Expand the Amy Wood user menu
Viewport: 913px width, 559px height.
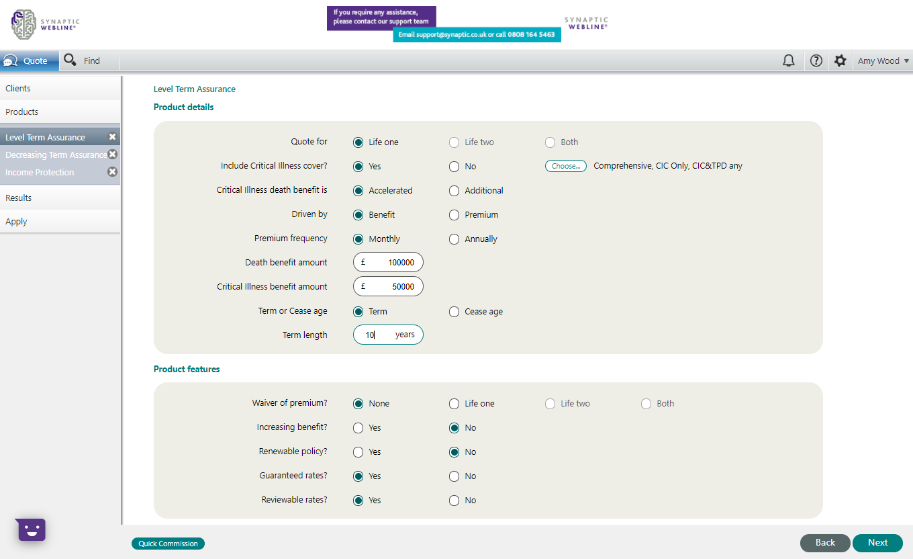[x=883, y=60]
